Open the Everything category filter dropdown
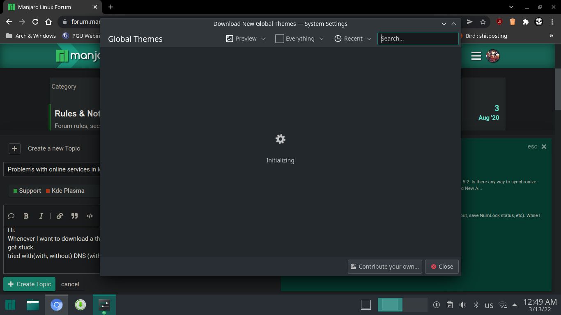The width and height of the screenshot is (561, 315). (x=299, y=39)
